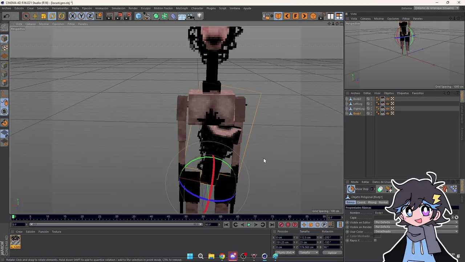Expand the RightLeg object in tree

pos(347,108)
